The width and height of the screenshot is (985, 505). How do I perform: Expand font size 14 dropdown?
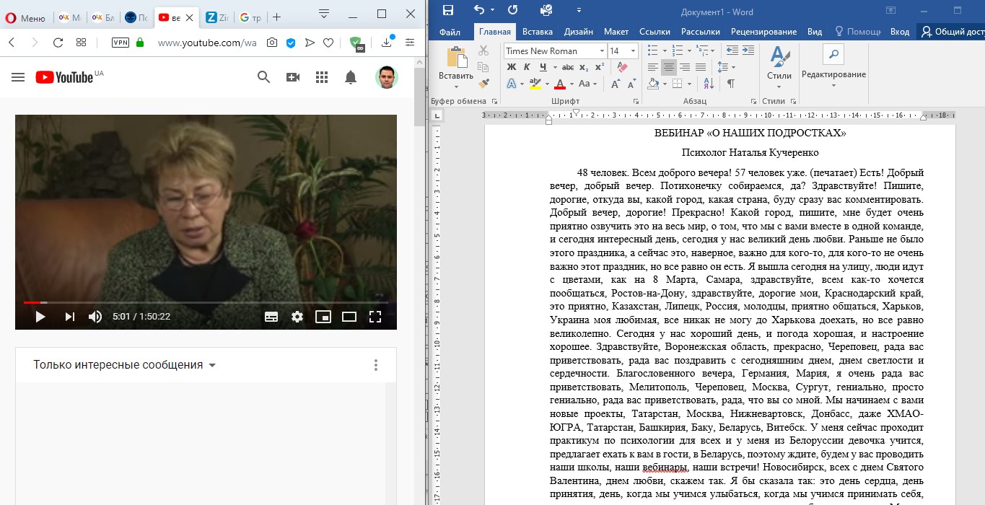[634, 50]
